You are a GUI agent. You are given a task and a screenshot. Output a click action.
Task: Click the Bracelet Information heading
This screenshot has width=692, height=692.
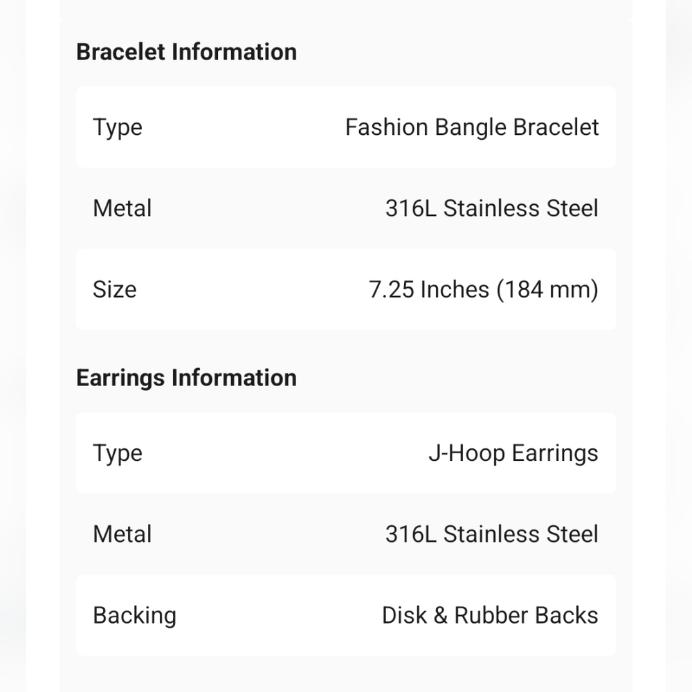coord(186,52)
